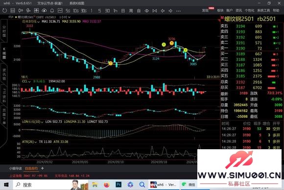Open the 个性化 menu
This screenshot has height=190, width=284.
pos(249,10)
